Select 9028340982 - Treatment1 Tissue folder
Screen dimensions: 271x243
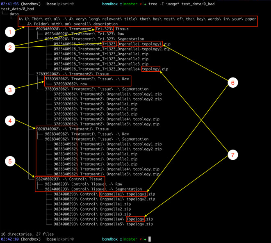(x=73, y=129)
